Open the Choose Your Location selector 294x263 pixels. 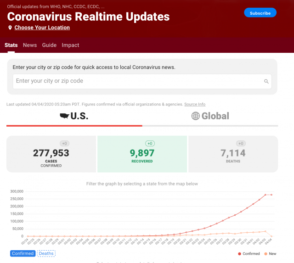click(42, 28)
